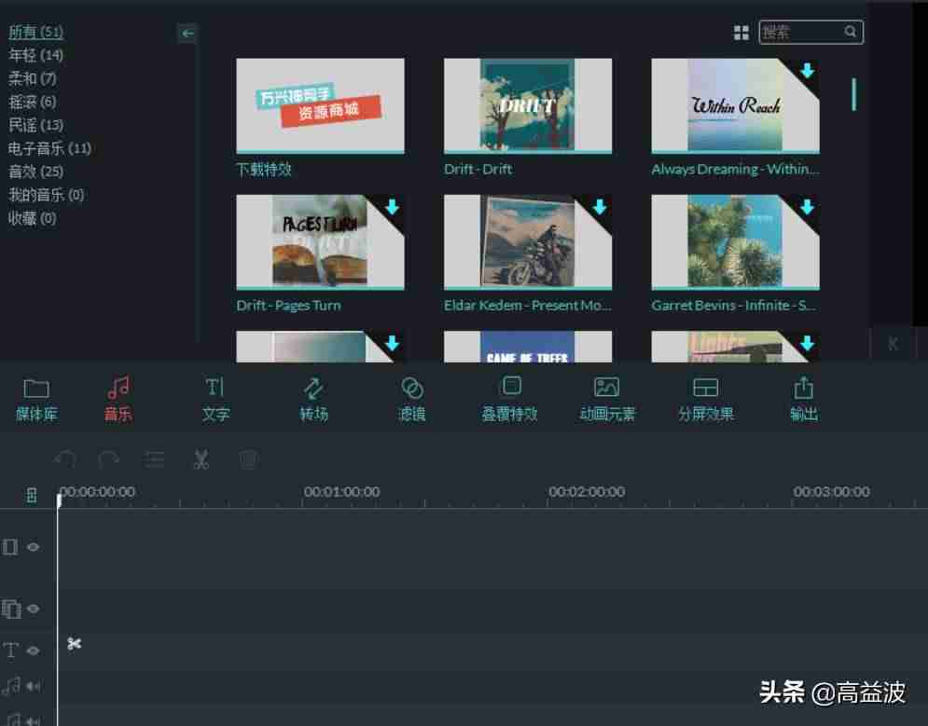This screenshot has width=928, height=726.
Task: Select the Drift - Drift music thumbnail
Action: click(528, 106)
